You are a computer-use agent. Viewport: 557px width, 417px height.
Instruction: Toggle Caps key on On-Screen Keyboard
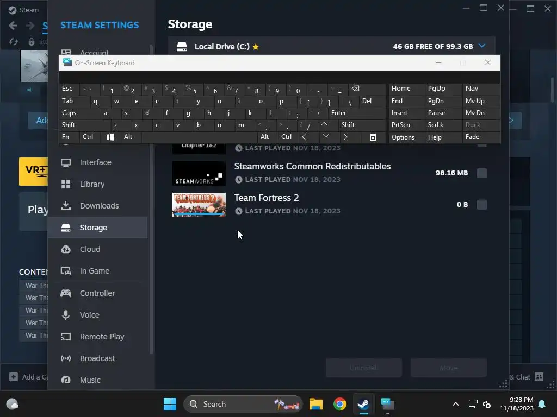[x=79, y=113]
